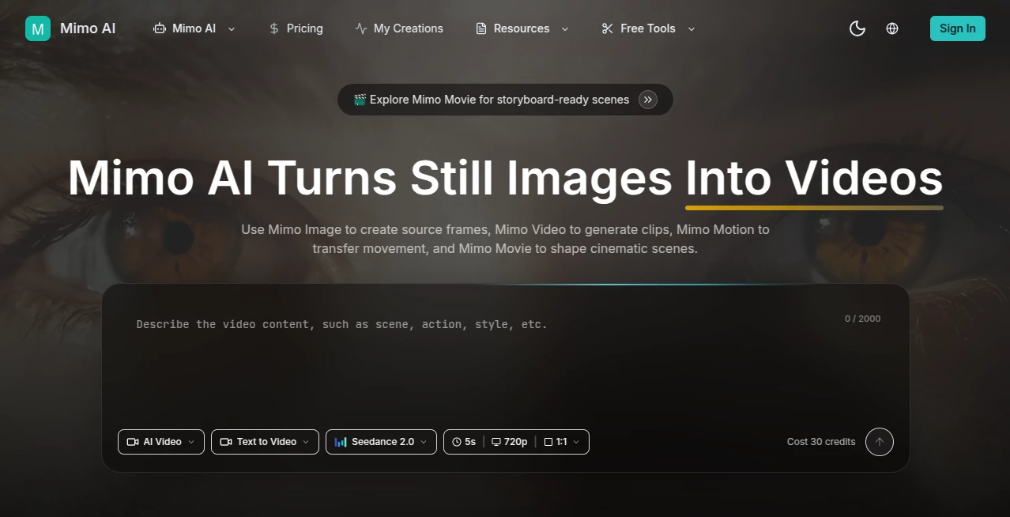The height and width of the screenshot is (517, 1010).
Task: Open Explore Mimo Movie for storyboard-ready scenes
Action: click(x=505, y=100)
